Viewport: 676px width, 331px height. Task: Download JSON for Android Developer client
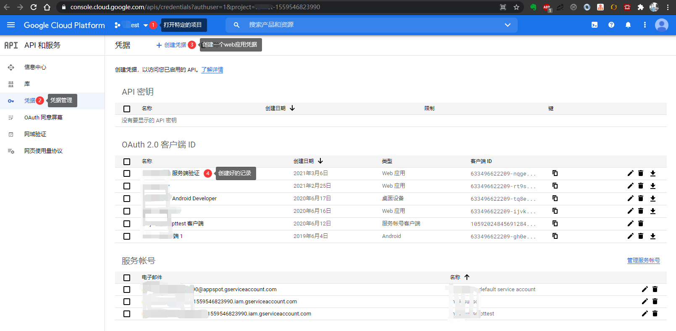pos(653,198)
